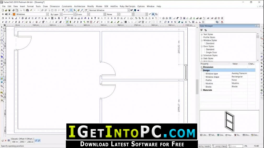Click the Rectangular window shape value
This screenshot has width=264, height=148.
237,77
